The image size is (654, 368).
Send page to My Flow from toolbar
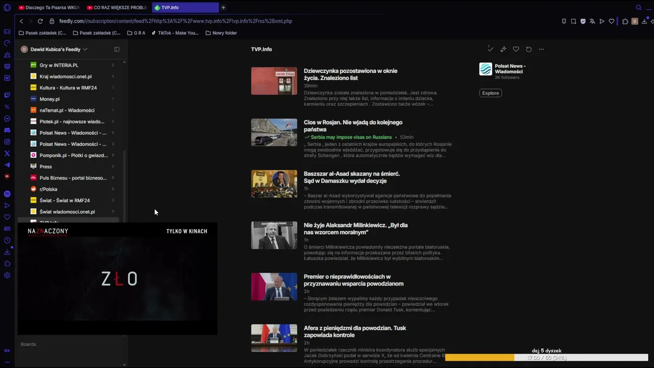tap(602, 21)
